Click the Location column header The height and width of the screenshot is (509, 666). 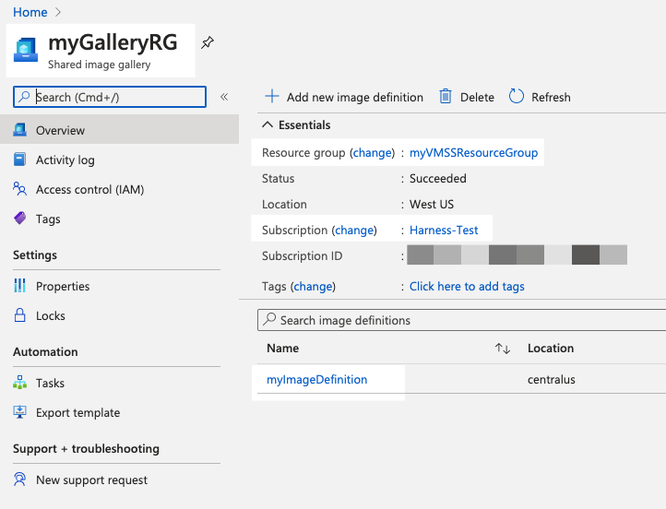click(x=551, y=349)
